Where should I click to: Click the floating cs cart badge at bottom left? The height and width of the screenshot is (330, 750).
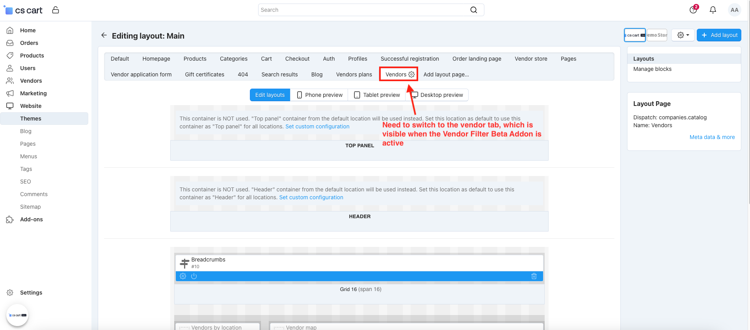coord(17,315)
